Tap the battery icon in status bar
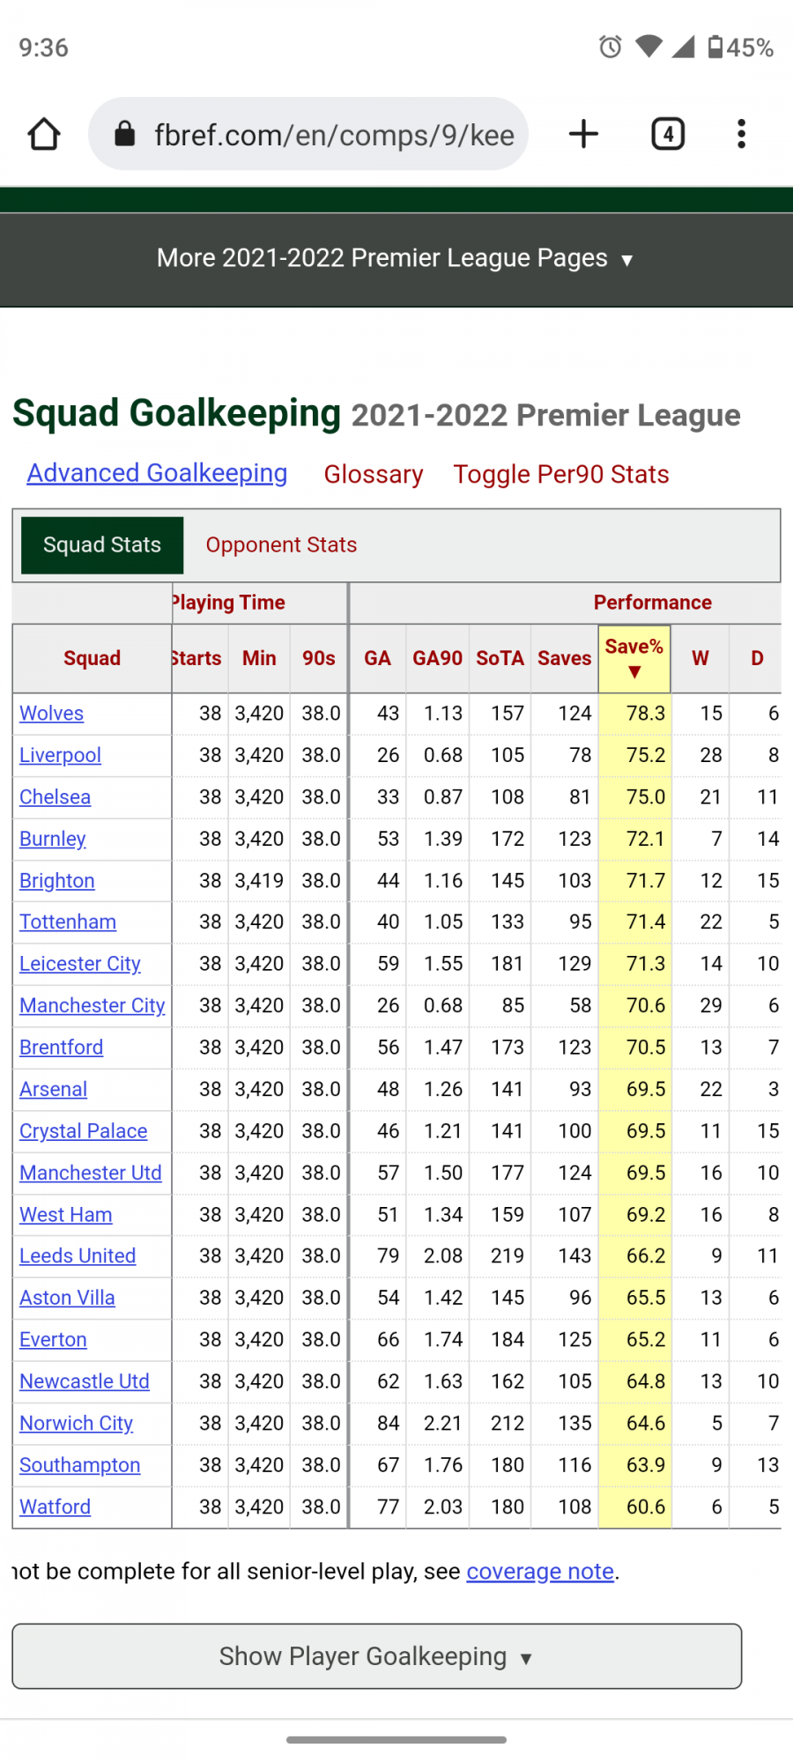793x1762 pixels. [x=715, y=47]
